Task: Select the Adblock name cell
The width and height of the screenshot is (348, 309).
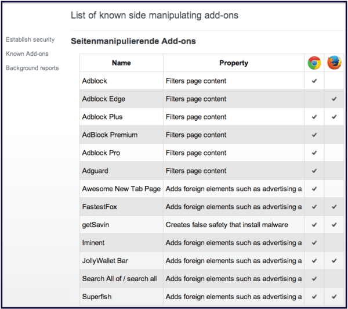Action: tap(121, 81)
